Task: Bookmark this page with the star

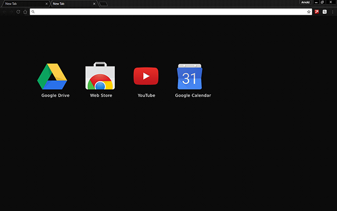Action: pos(309,12)
